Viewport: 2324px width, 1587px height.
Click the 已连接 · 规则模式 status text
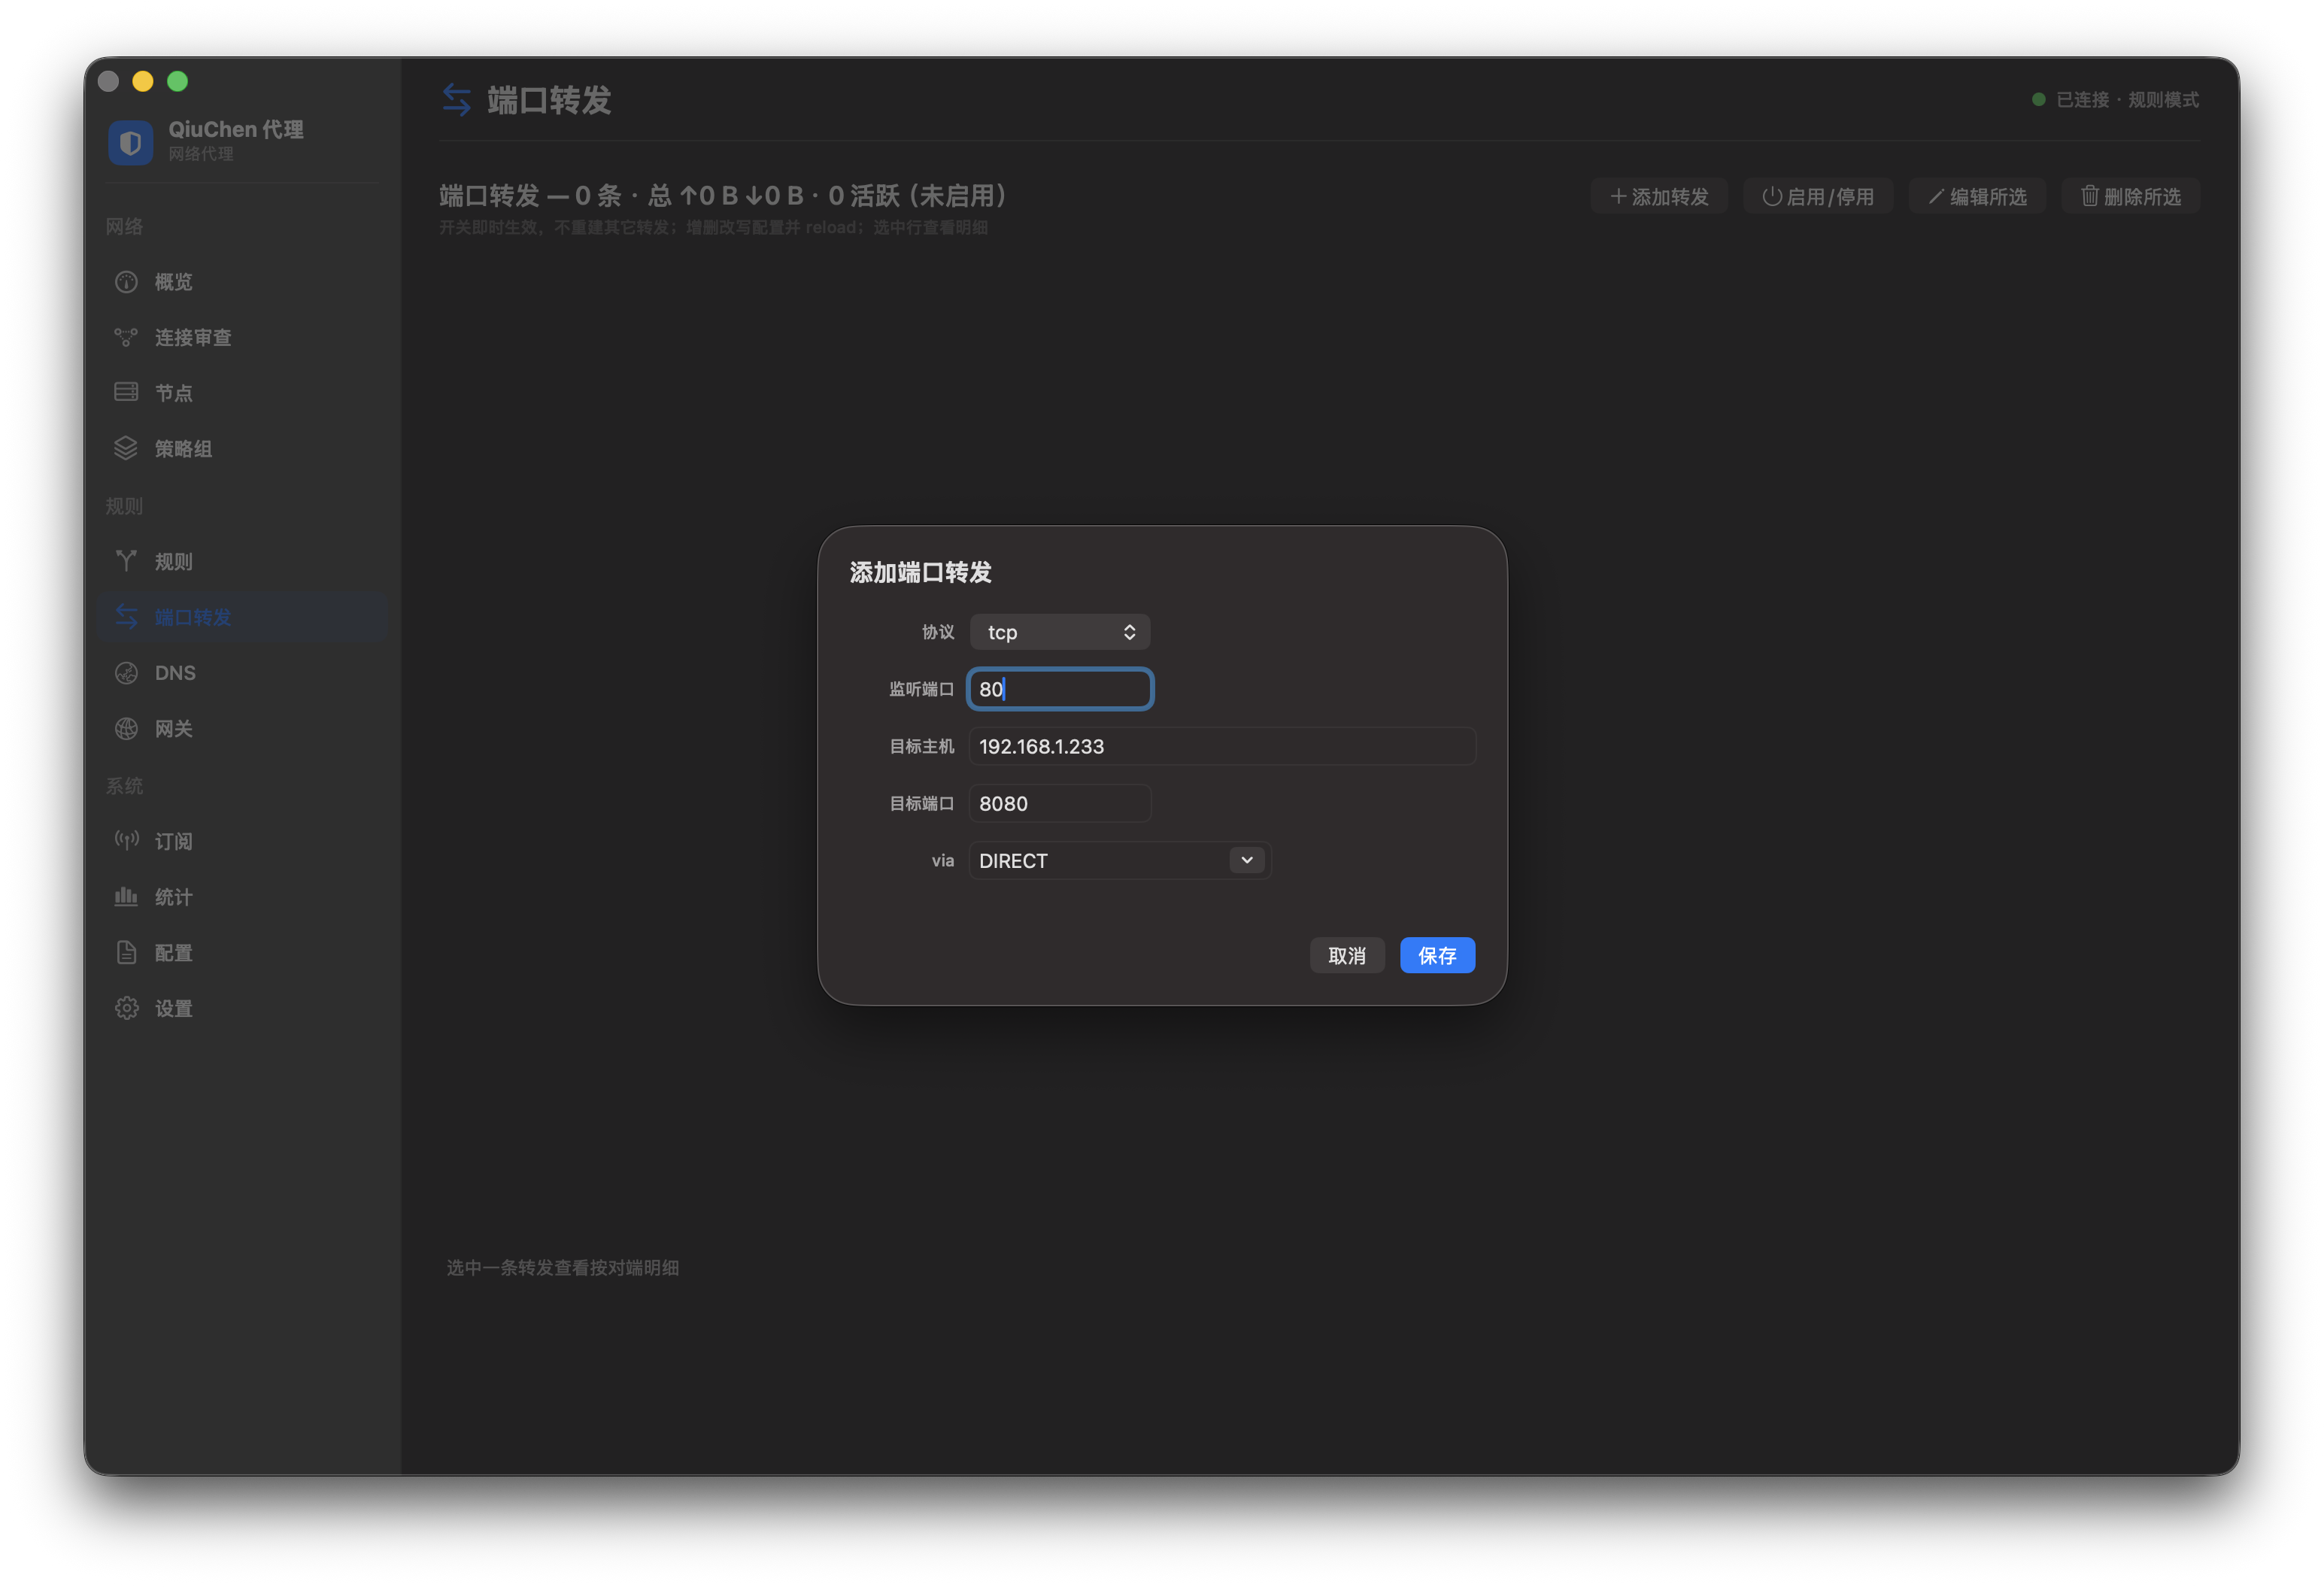pos(2127,99)
